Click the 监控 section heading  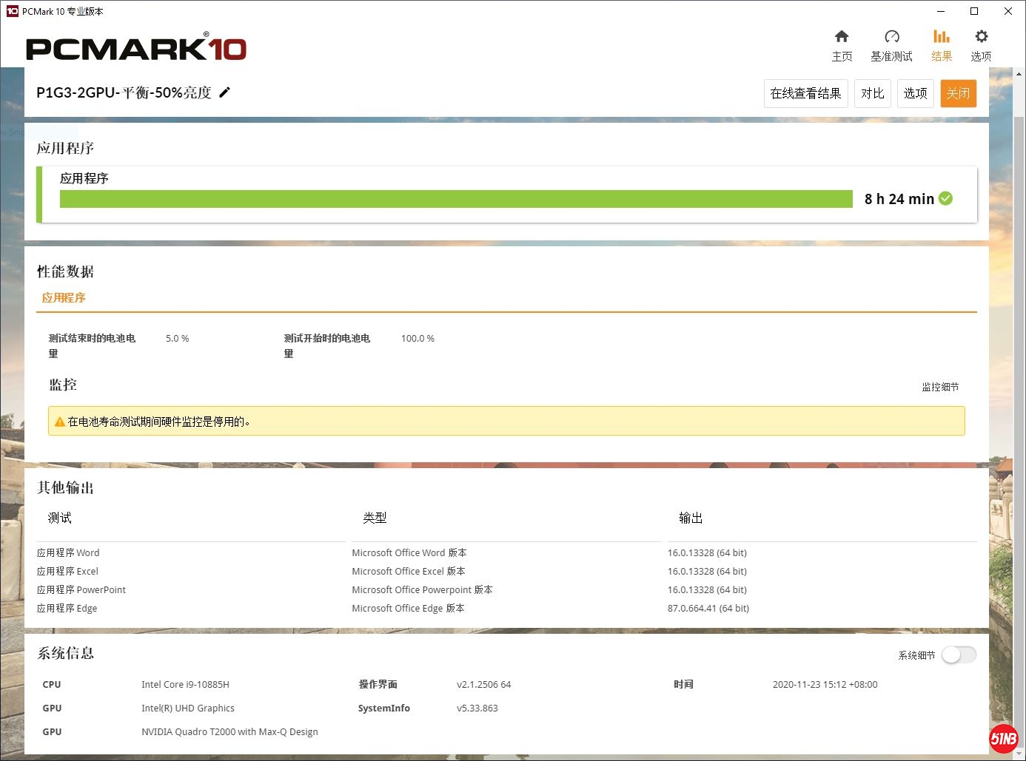coord(62,385)
